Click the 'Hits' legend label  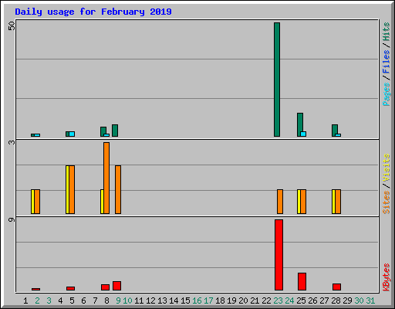387,32
